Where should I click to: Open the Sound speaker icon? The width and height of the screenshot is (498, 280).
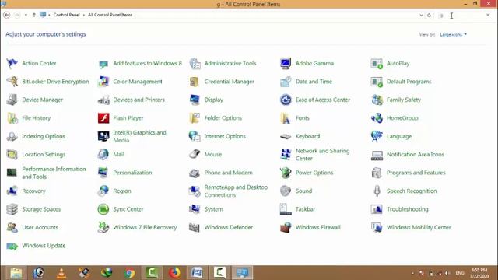286,191
